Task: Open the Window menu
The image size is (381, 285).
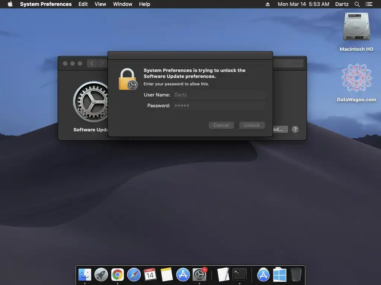Action: click(123, 4)
